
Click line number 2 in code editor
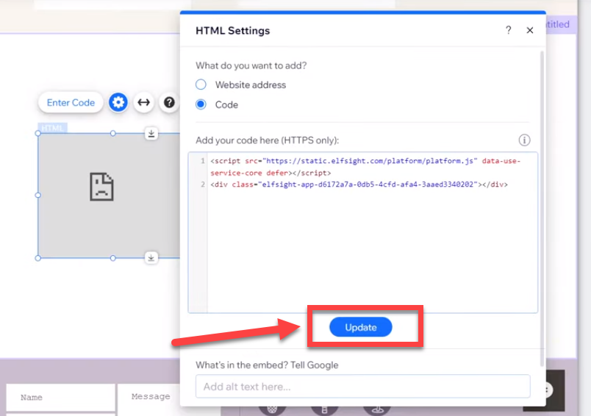pyautogui.click(x=203, y=184)
